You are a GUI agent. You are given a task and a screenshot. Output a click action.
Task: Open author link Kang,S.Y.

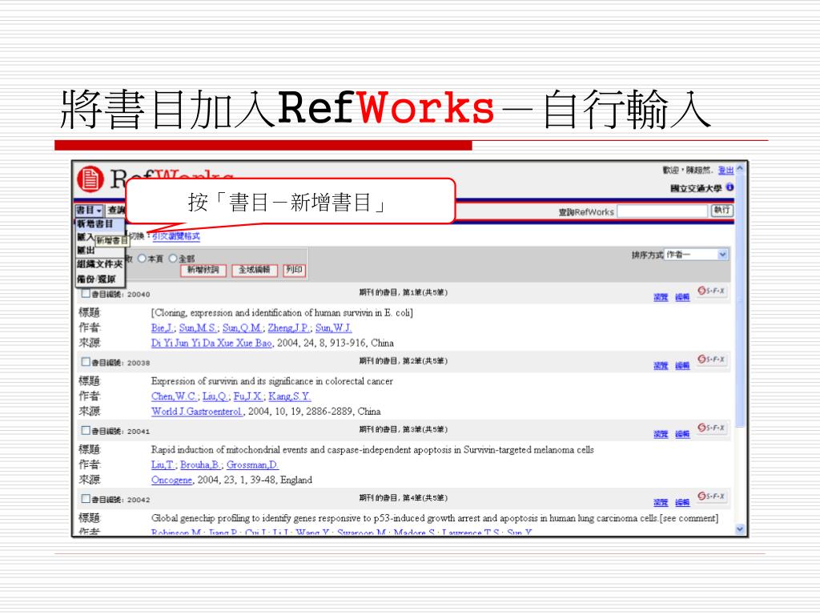click(290, 396)
